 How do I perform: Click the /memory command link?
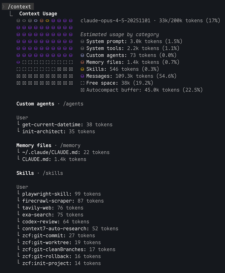click(x=70, y=146)
